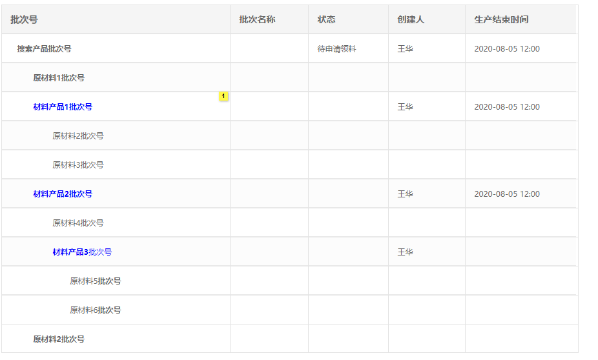
Task: Select the 原材料1批次号 tree row
Action: 59,78
